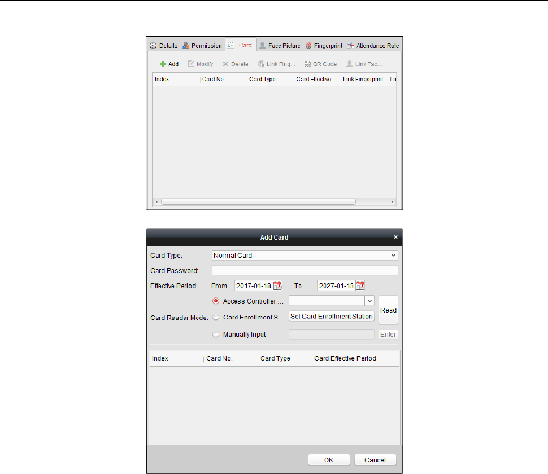Viewport: 548px width, 474px height.
Task: Close the Add Card dialog
Action: tap(395, 237)
